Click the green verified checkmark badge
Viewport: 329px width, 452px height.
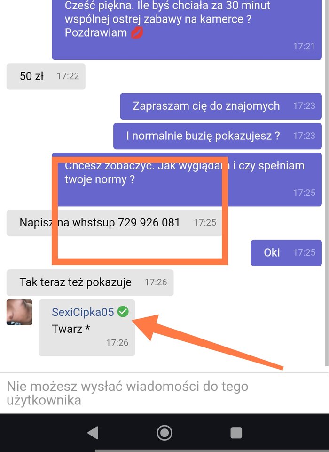point(123,312)
